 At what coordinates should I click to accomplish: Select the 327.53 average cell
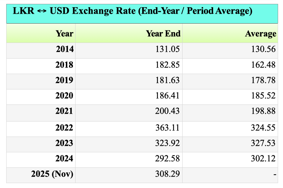tap(263, 143)
